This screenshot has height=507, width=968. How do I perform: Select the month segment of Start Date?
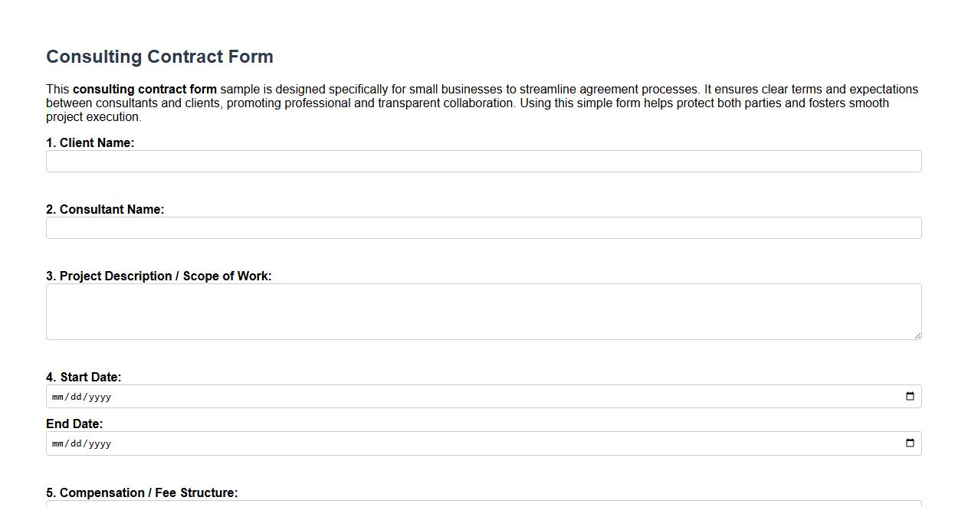(x=57, y=397)
